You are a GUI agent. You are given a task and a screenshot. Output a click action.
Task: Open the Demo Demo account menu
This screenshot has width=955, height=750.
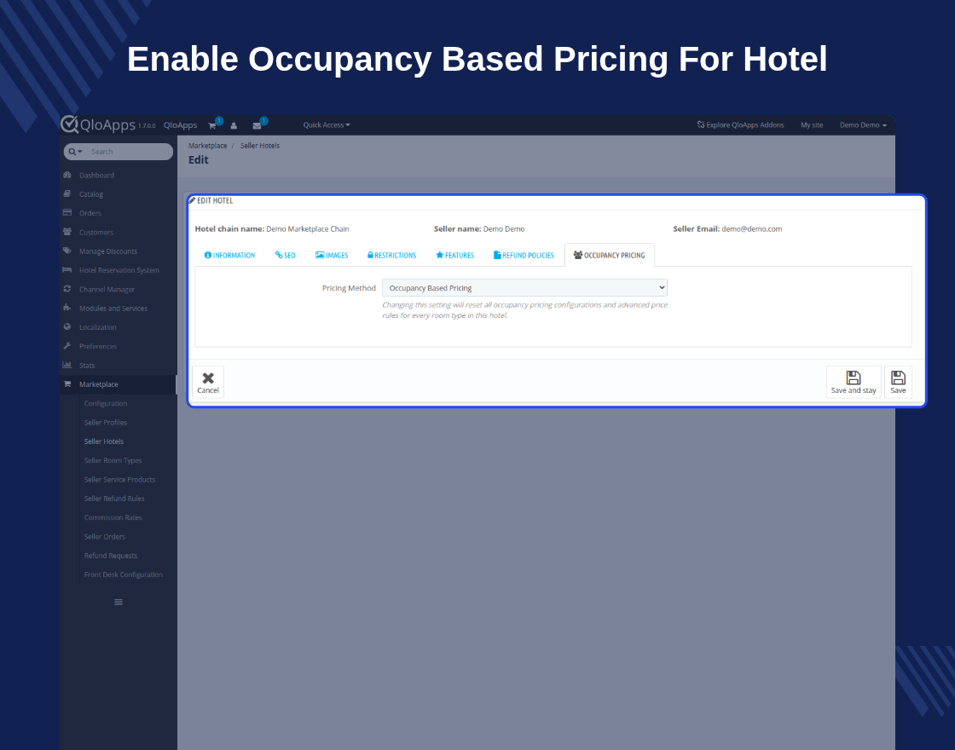[x=863, y=124]
